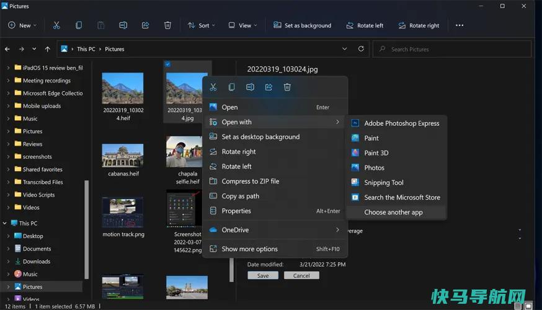542x310 pixels.
Task: Collapse the This PC tree node
Action: click(x=4, y=223)
